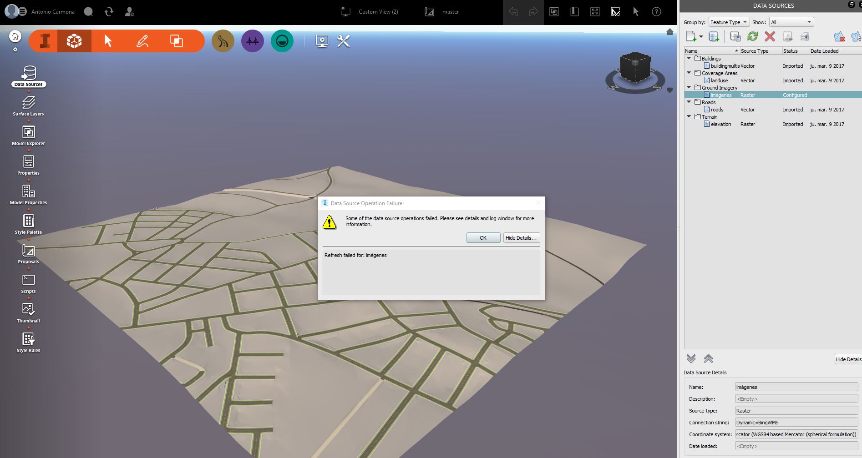Open the InfraWorks home button

(x=15, y=36)
